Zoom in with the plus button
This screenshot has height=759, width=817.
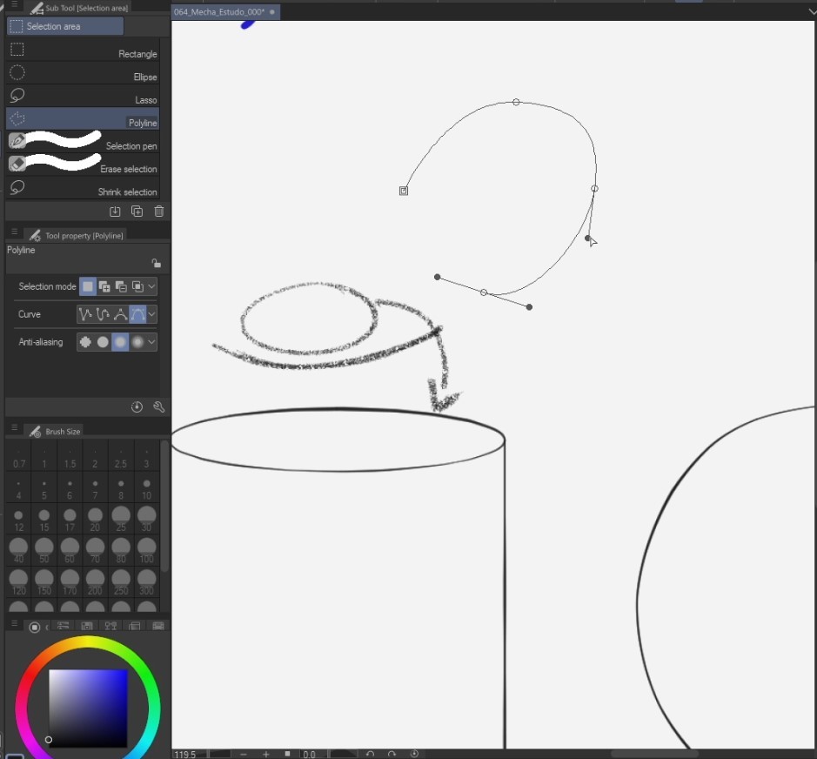265,754
